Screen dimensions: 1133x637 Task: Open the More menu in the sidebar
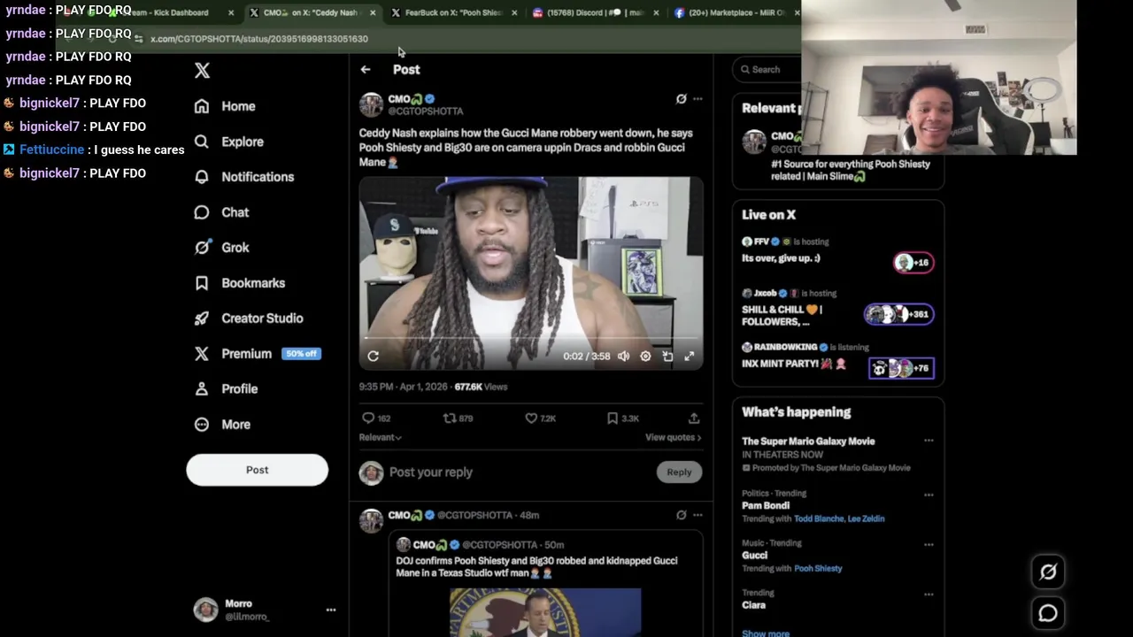tap(223, 425)
